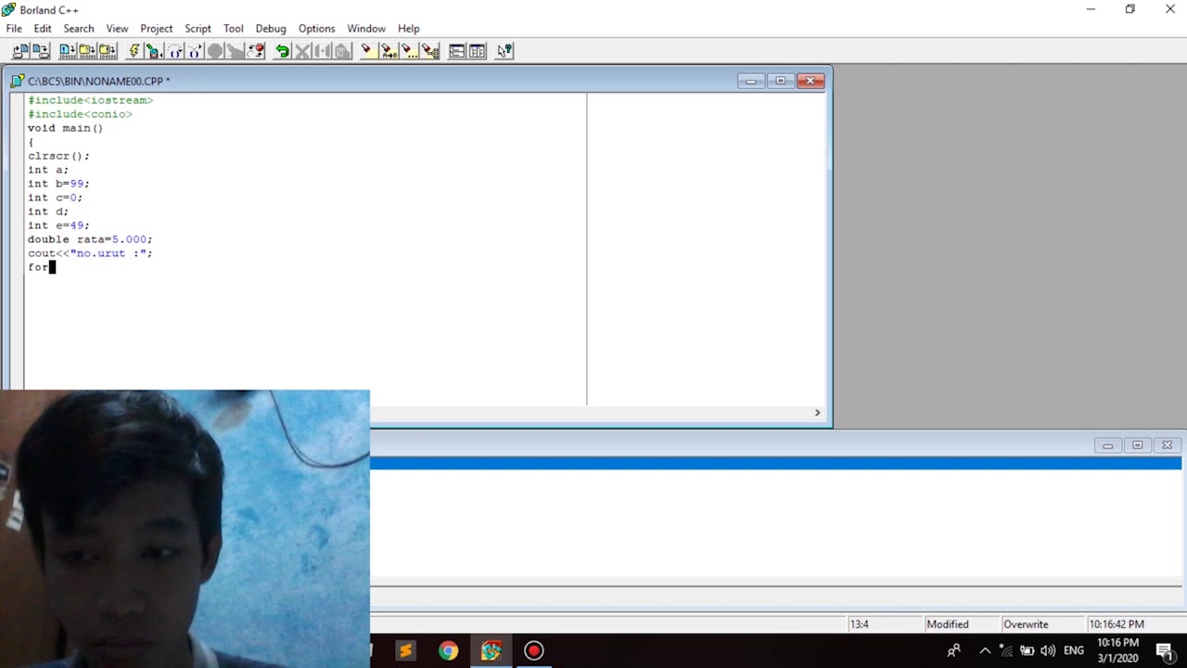This screenshot has height=668, width=1187.
Task: Open the Tool menu
Action: pos(234,29)
